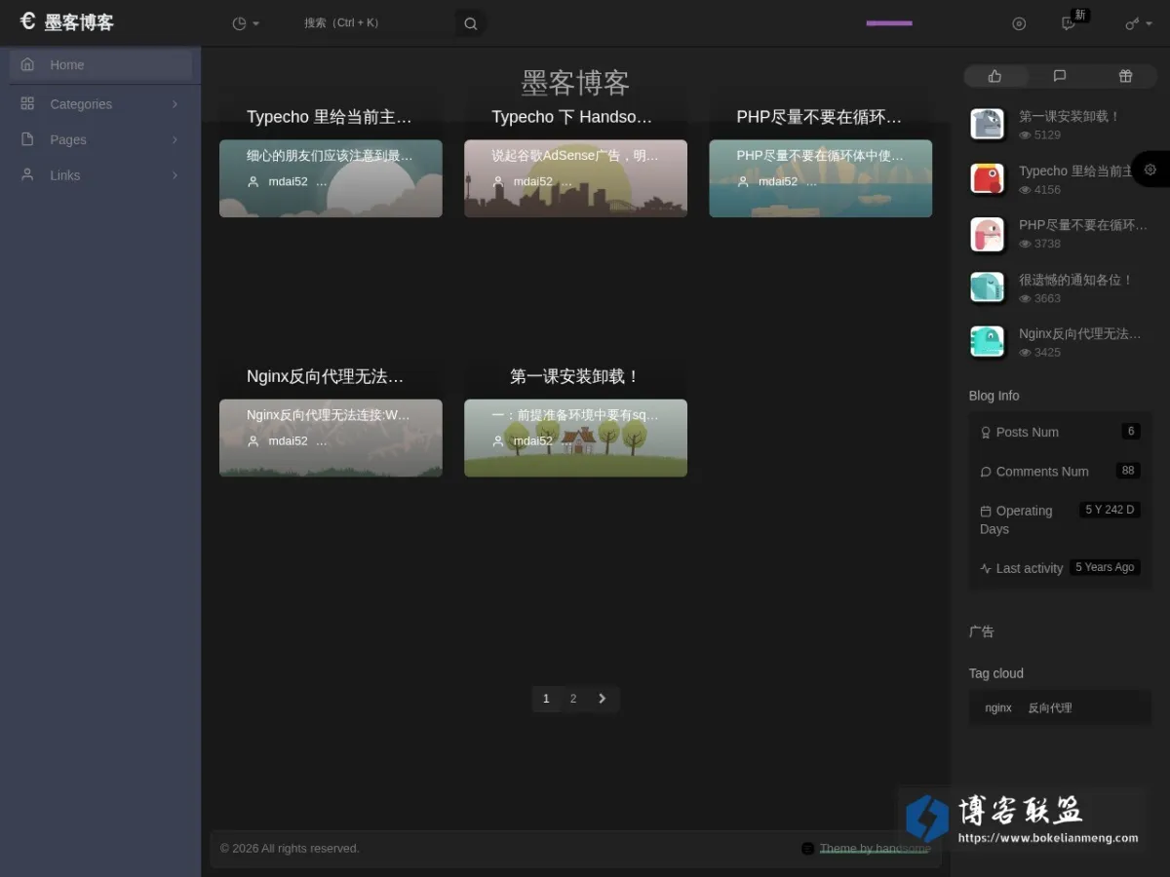Open sidebar post '很遗憾的通知各位！'
1170x877 pixels.
1076,280
